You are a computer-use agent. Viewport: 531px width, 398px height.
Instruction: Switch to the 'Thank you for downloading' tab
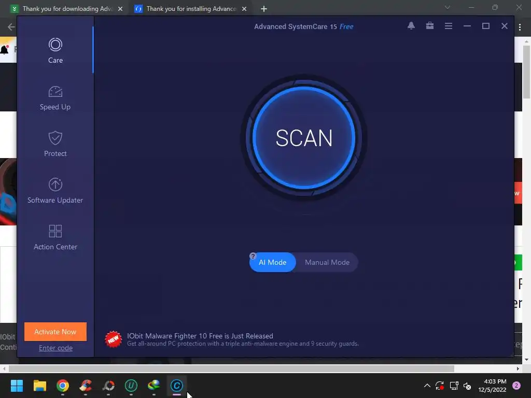(68, 9)
